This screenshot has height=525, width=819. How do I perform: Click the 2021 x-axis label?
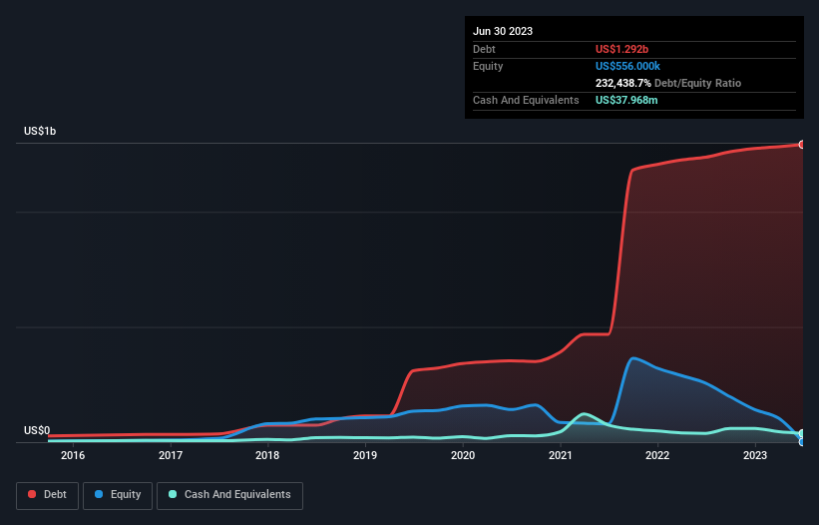pos(560,455)
